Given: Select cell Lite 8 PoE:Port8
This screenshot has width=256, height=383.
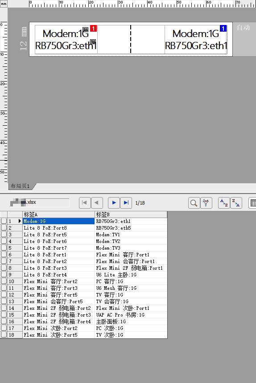Looking at the screenshot, I should point(58,228).
